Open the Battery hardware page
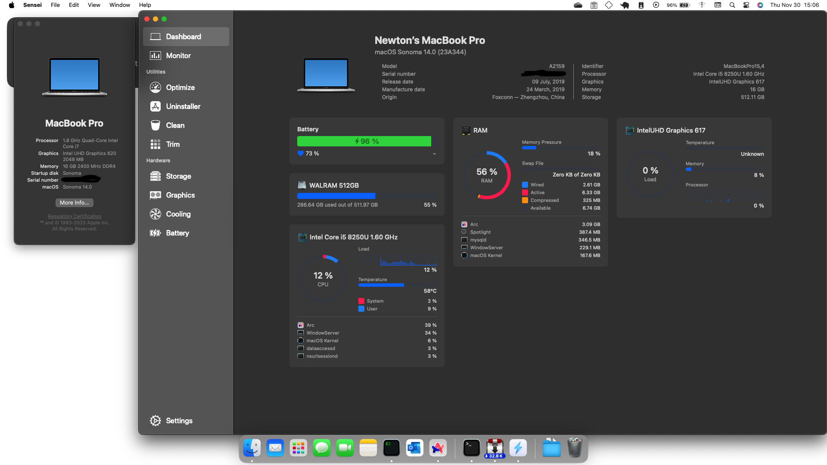 pos(177,233)
